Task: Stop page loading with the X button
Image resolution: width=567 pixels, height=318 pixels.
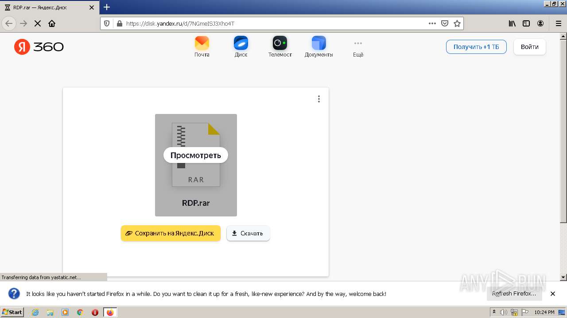Action: [38, 23]
